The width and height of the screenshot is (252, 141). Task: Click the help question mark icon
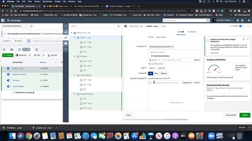(x=249, y=20)
